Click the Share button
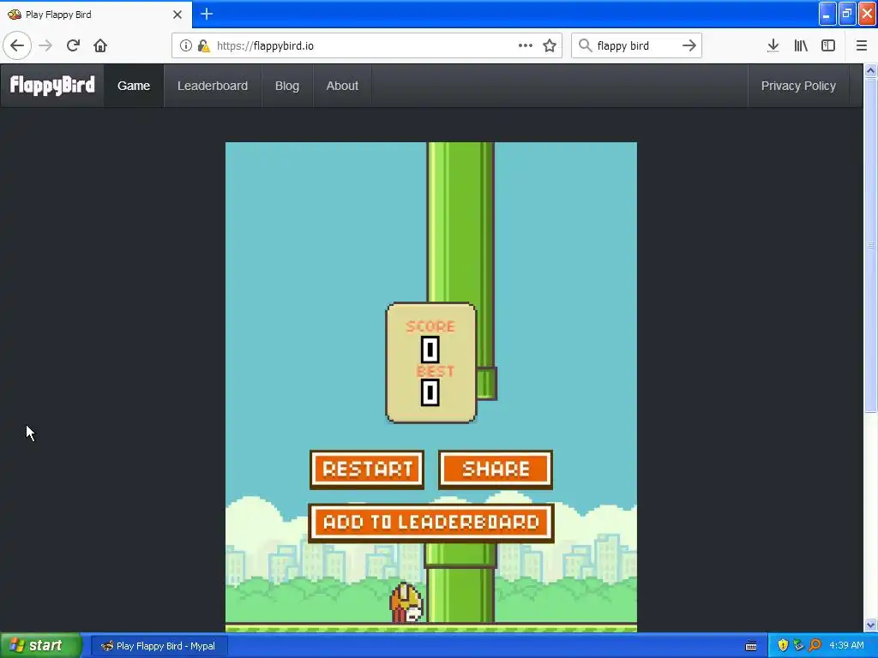The height and width of the screenshot is (658, 878). tap(496, 469)
